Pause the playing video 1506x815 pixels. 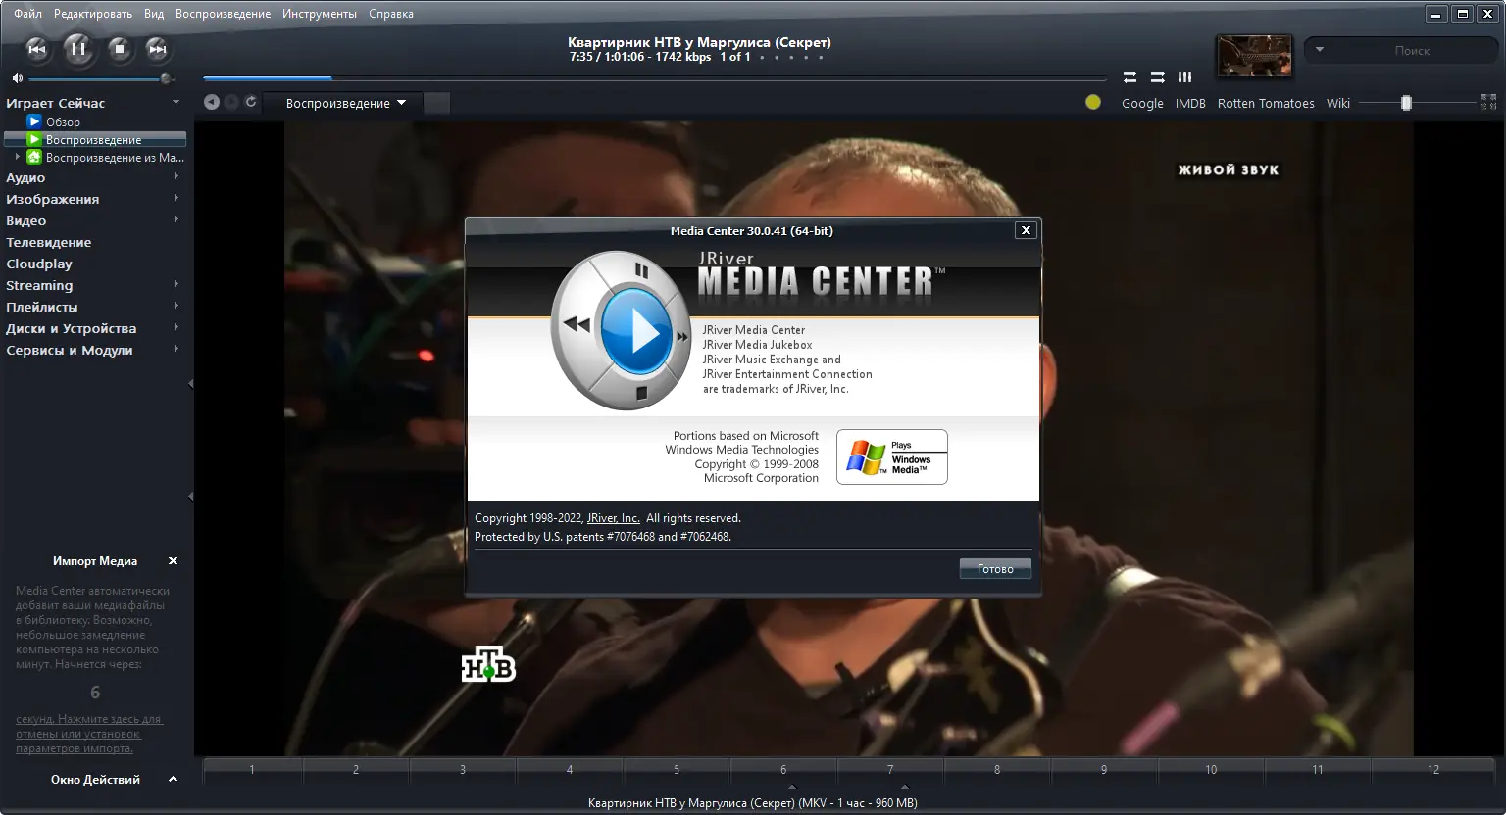pos(78,49)
